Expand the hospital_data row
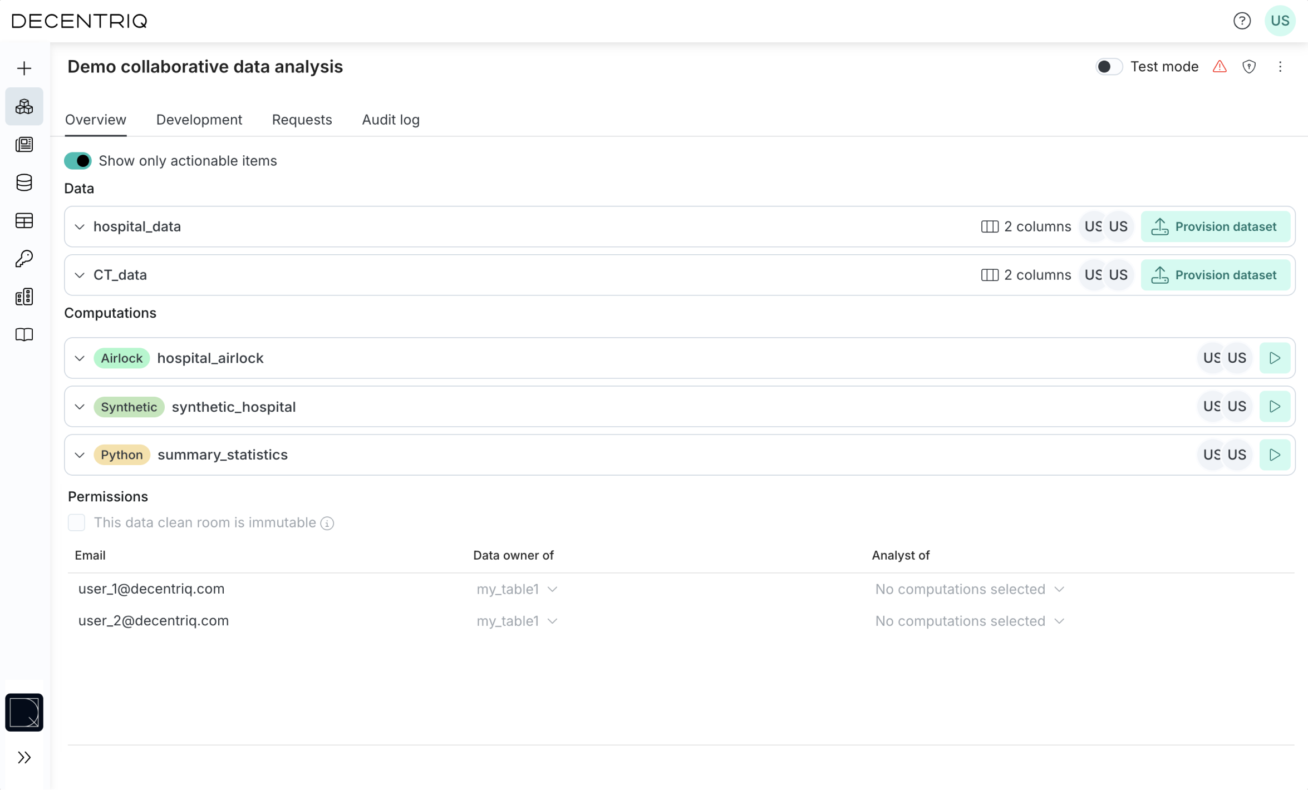This screenshot has height=790, width=1308. click(x=80, y=227)
